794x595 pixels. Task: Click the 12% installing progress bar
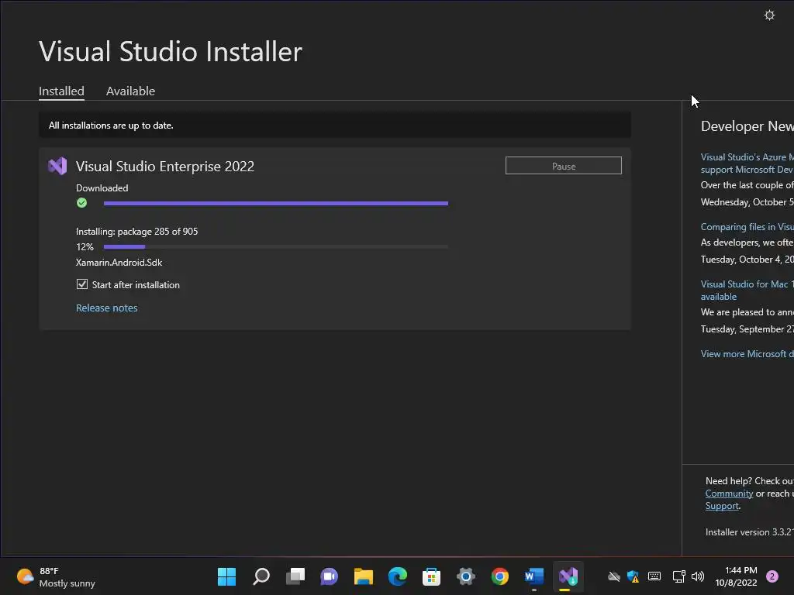[276, 247]
